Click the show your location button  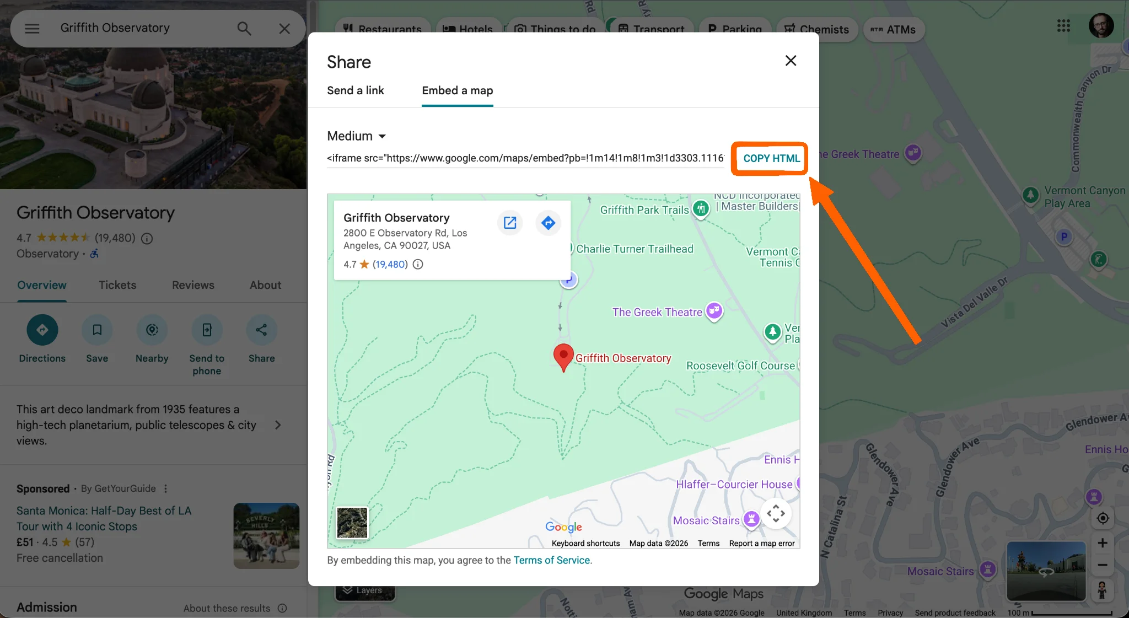(x=1103, y=518)
